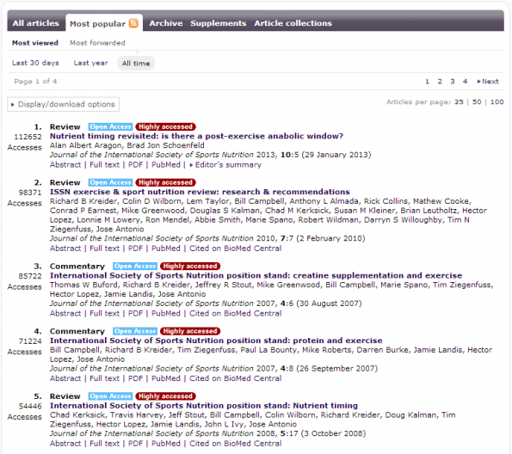This screenshot has width=512, height=454.
Task: Open the Supplements tab
Action: 218,23
